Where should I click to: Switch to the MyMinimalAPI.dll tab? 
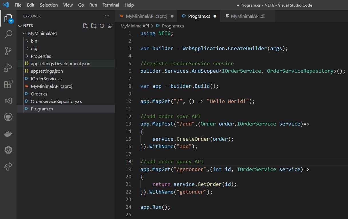point(248,16)
